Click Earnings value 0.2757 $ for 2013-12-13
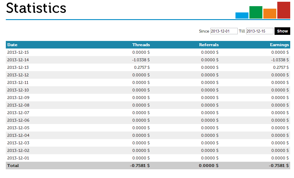The height and width of the screenshot is (178, 294). click(281, 67)
